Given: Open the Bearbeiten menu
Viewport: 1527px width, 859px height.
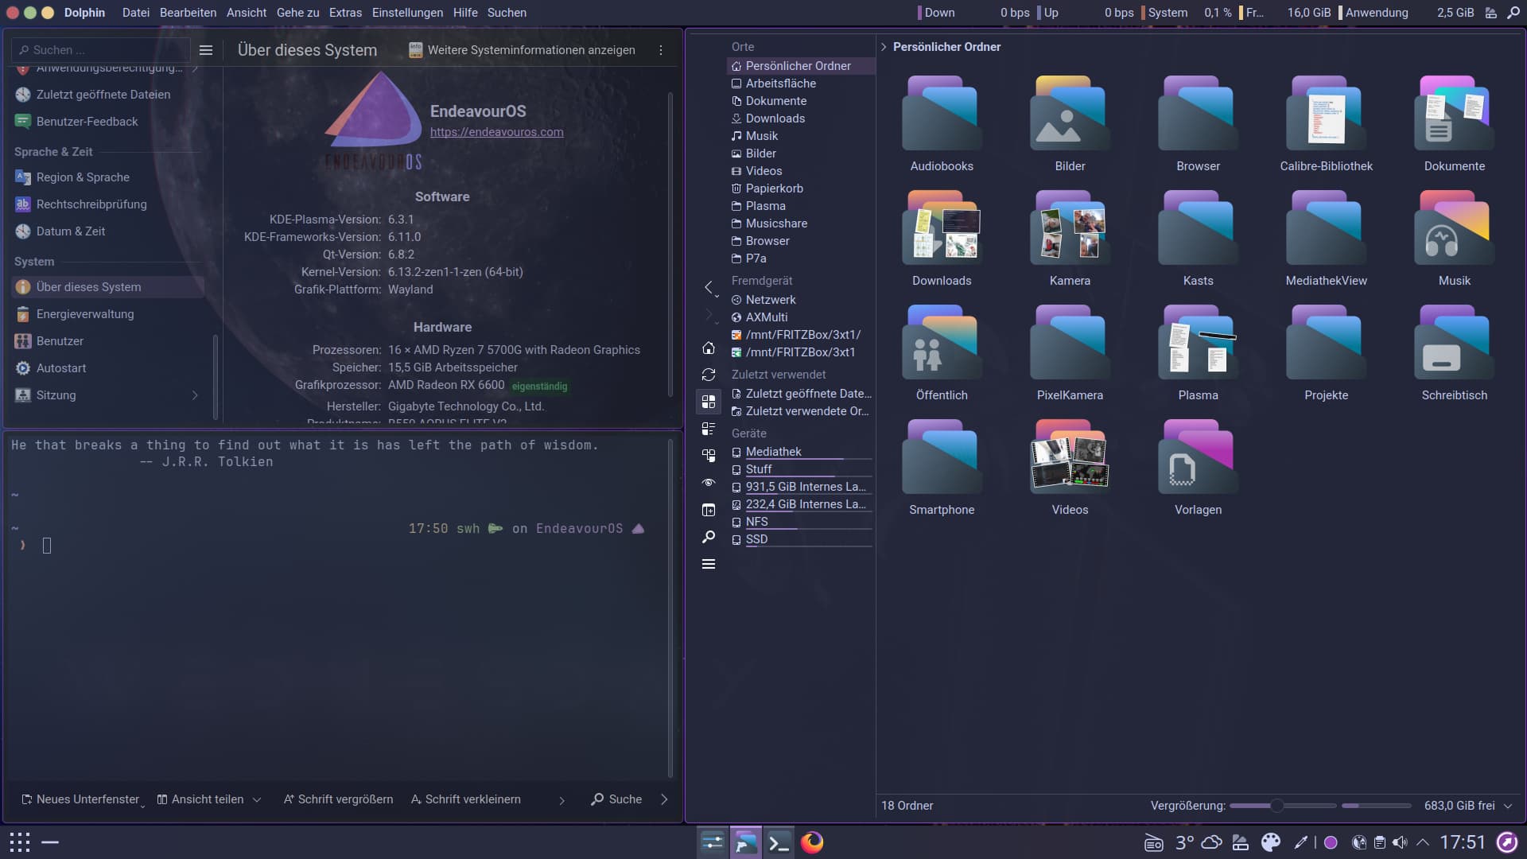Looking at the screenshot, I should (x=188, y=13).
